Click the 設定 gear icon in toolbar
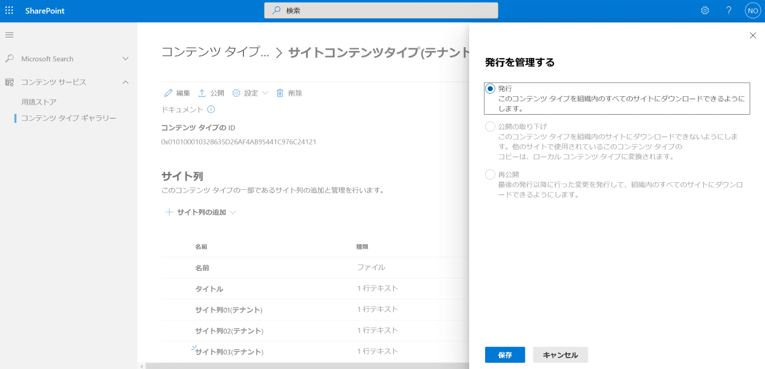Screen dimensions: 765x369 pos(236,93)
